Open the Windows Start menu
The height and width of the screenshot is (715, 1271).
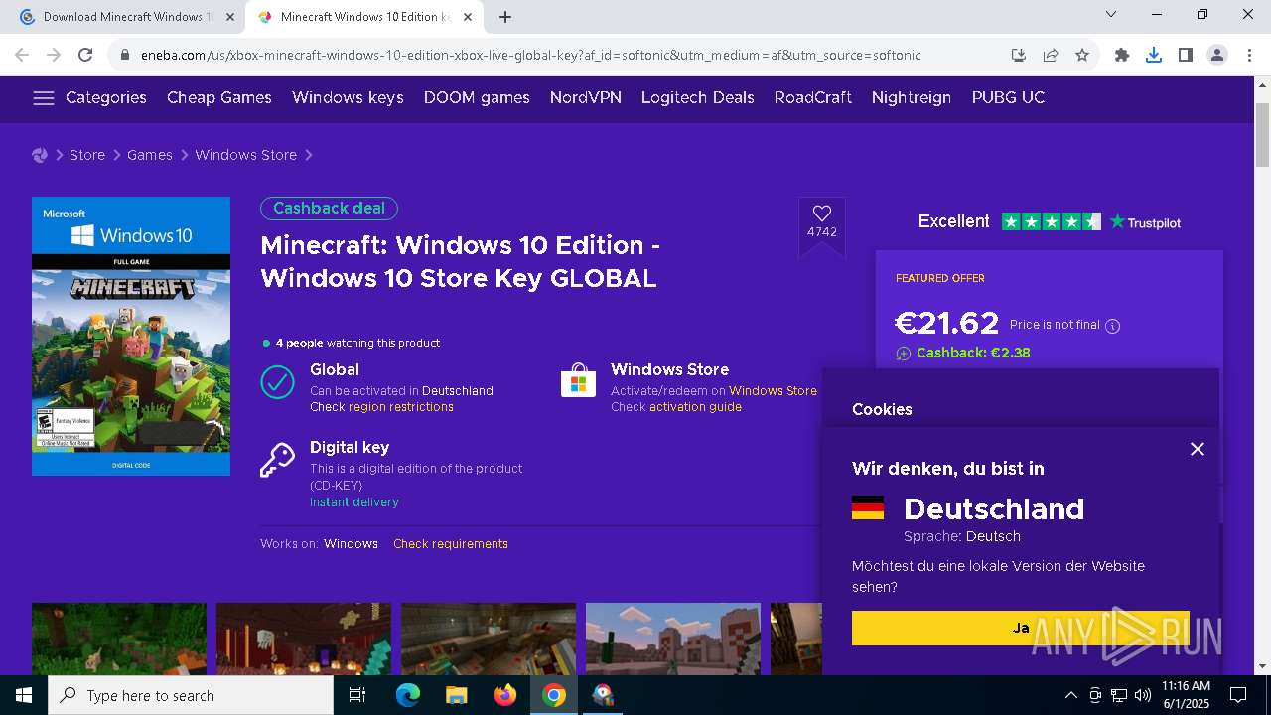point(24,695)
